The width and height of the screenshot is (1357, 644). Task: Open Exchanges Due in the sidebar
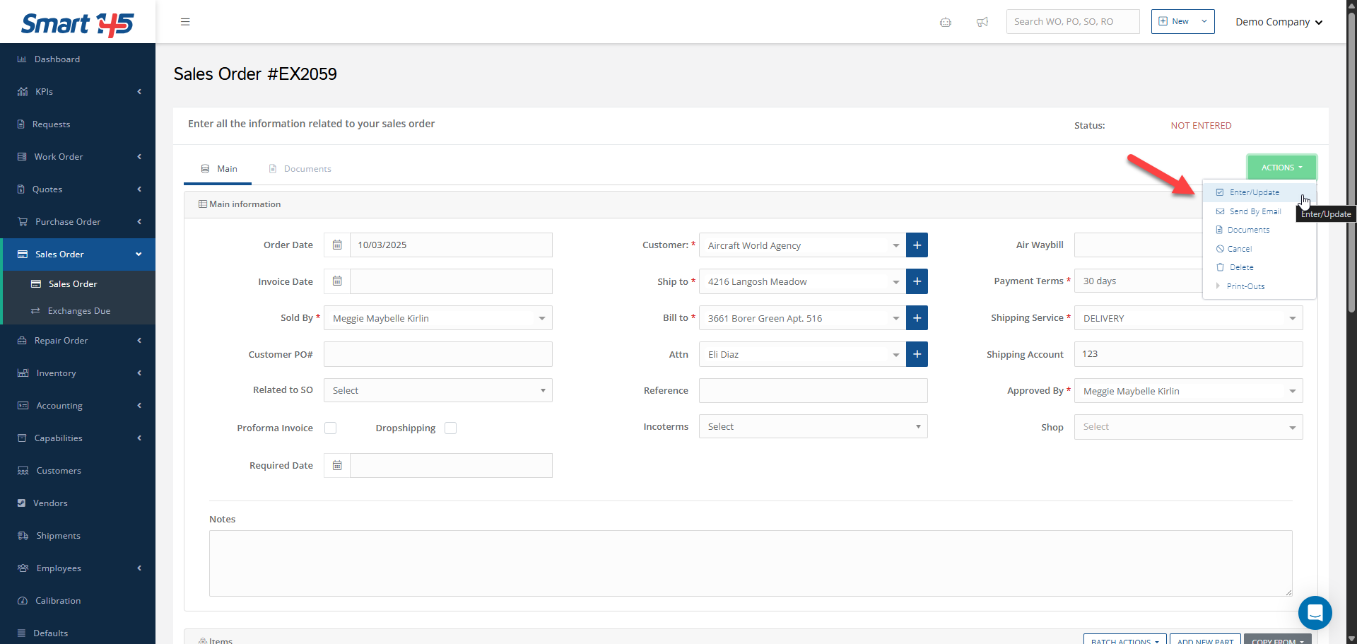point(78,311)
